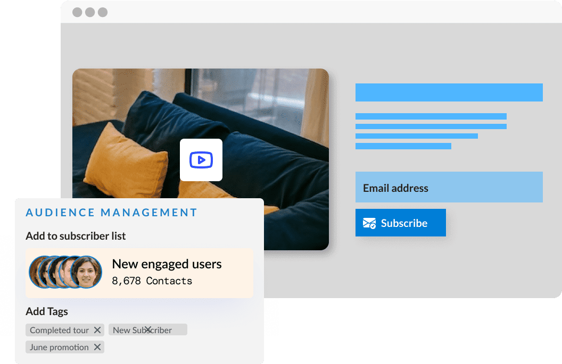Click the envelope icon on Subscribe button

tap(369, 223)
